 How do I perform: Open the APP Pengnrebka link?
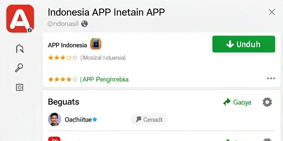click(x=104, y=79)
